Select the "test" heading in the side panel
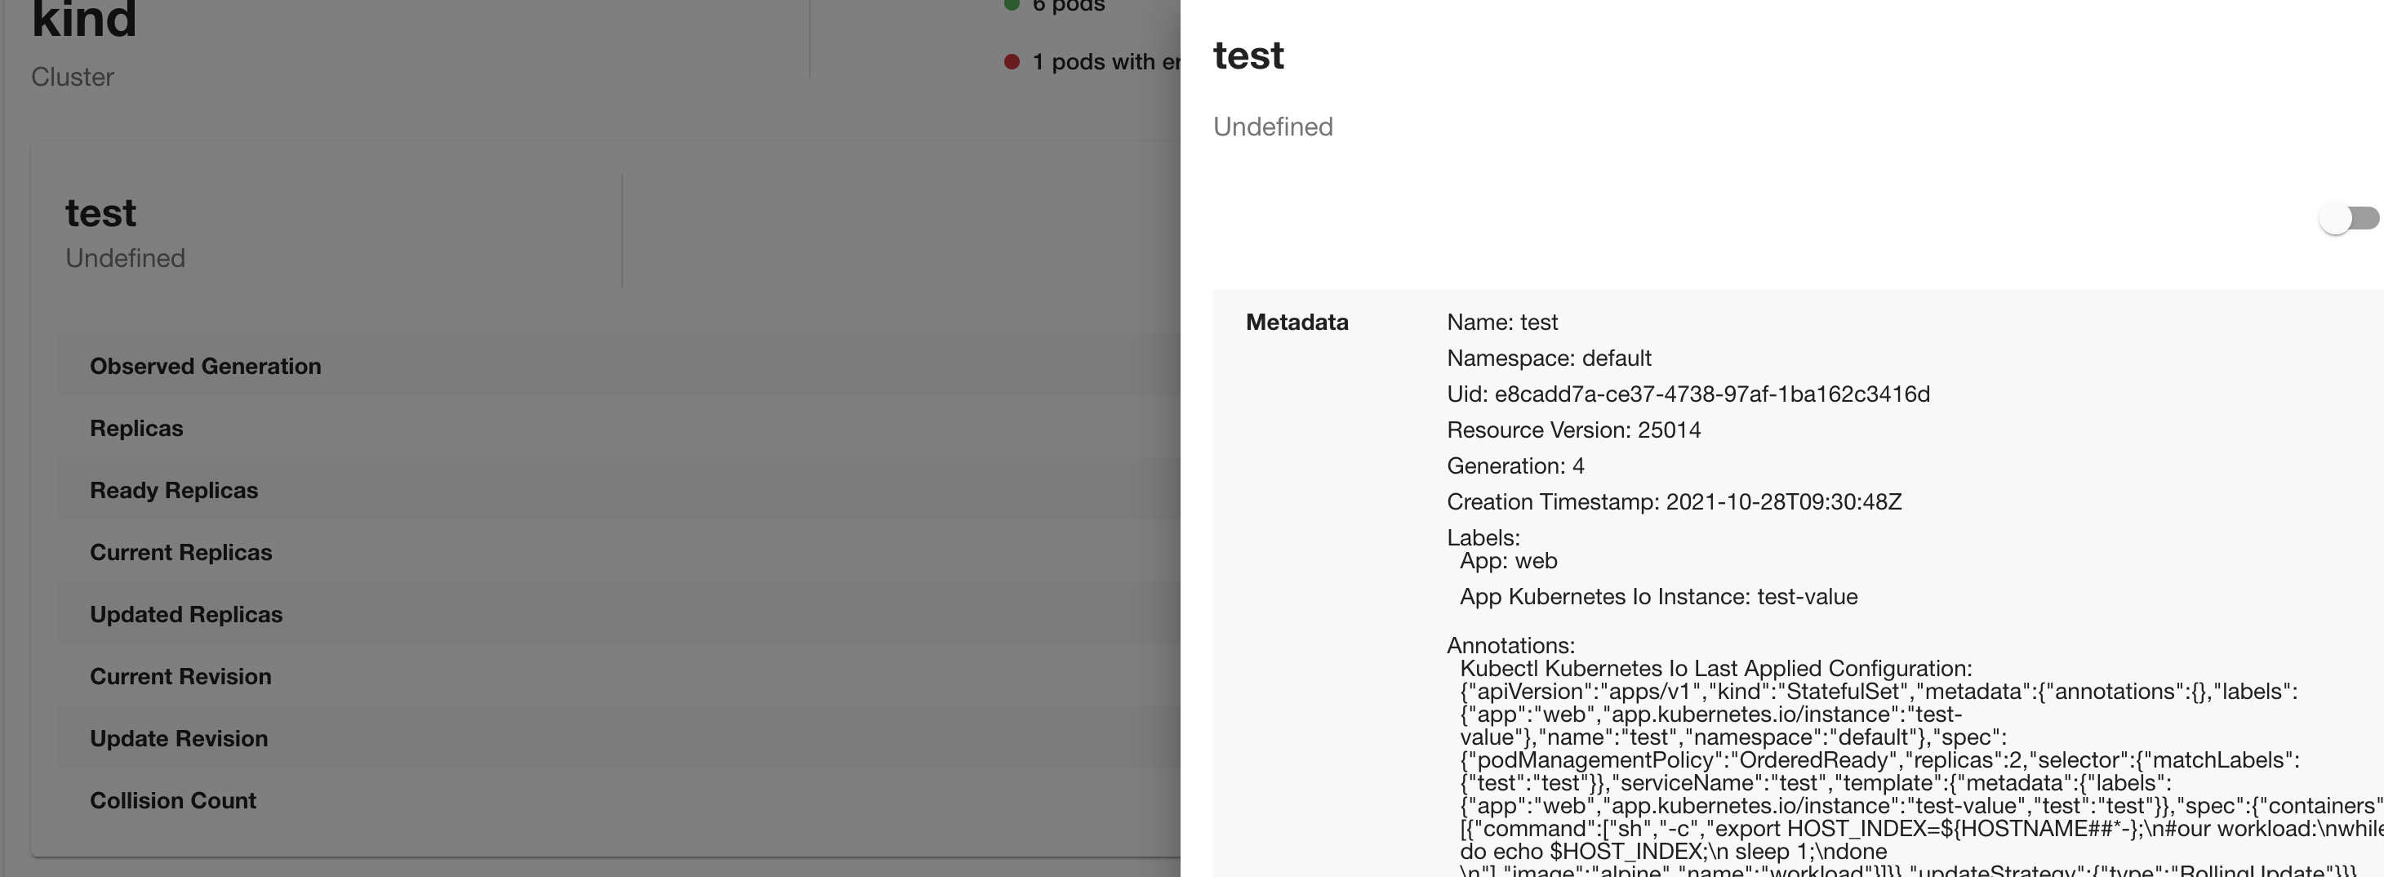Screen dimensions: 2384x877 click(x=1248, y=56)
